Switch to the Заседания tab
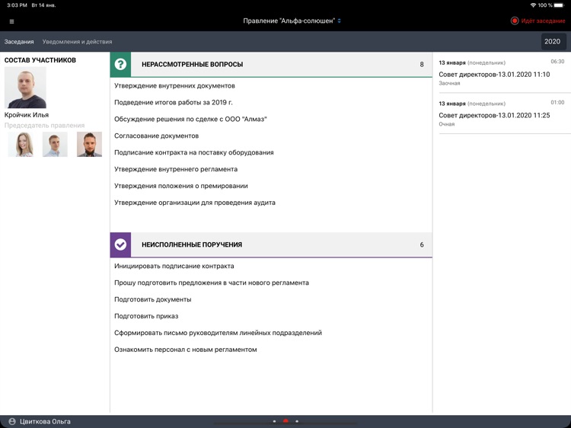The image size is (571, 428). (19, 42)
